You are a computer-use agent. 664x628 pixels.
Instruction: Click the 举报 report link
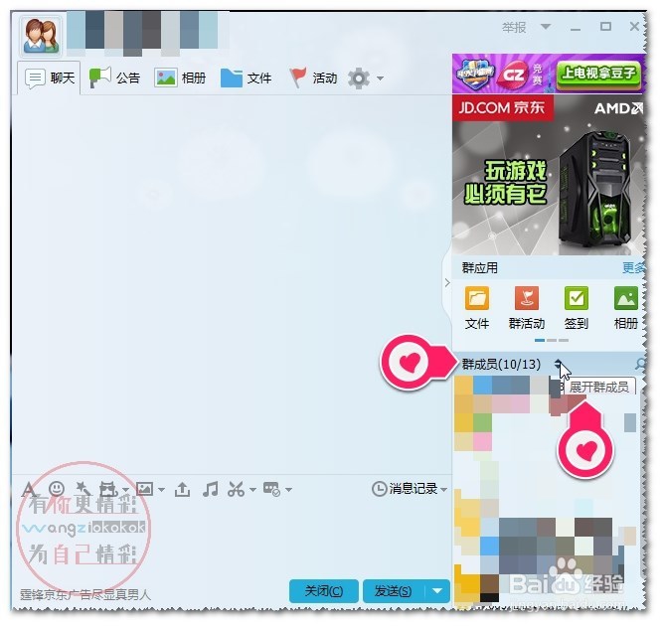(x=514, y=28)
